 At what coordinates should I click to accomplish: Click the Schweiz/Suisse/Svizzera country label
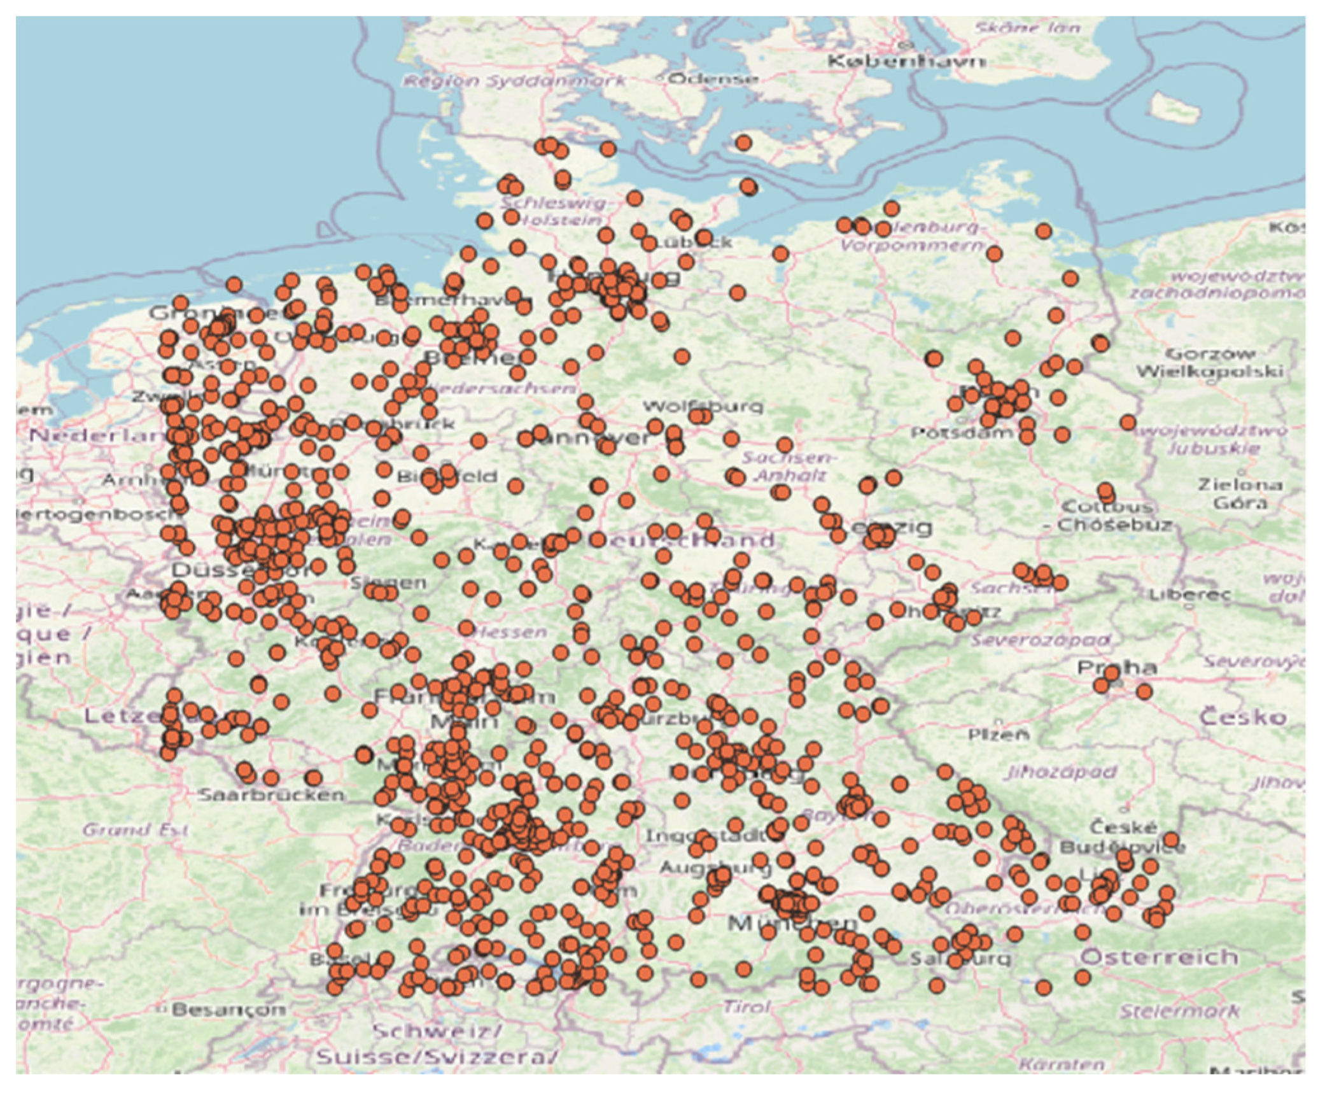coord(438,1044)
